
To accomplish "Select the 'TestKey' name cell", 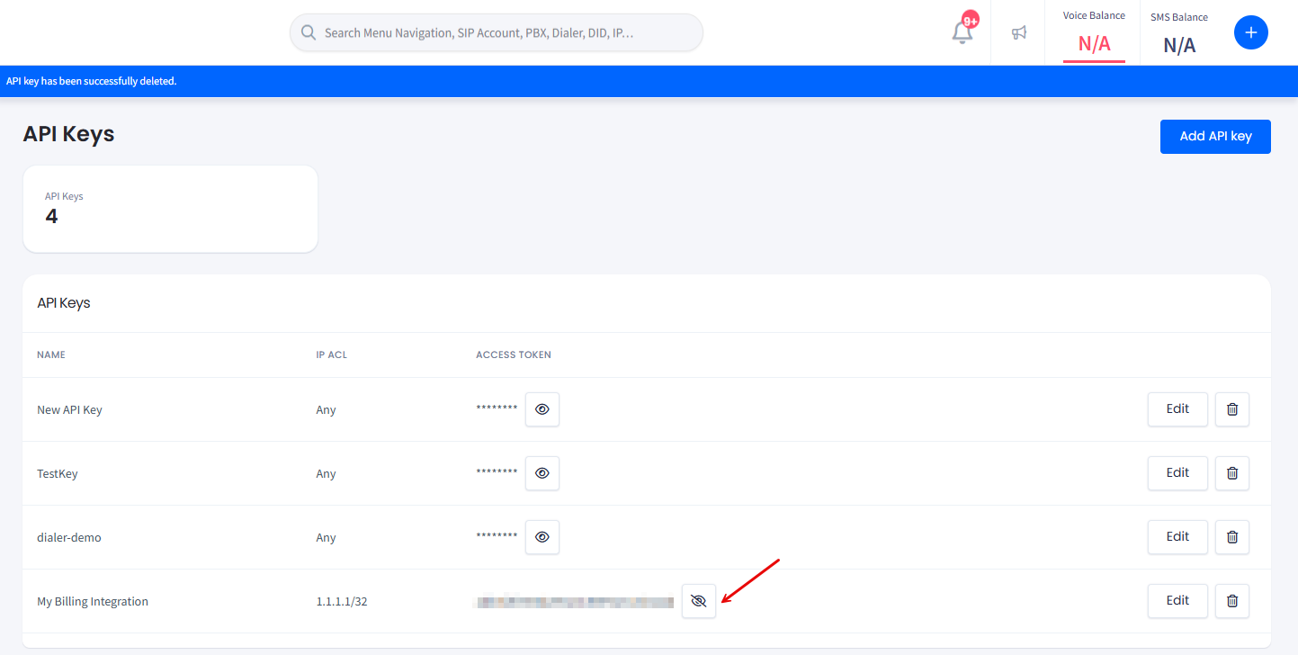I will click(58, 473).
